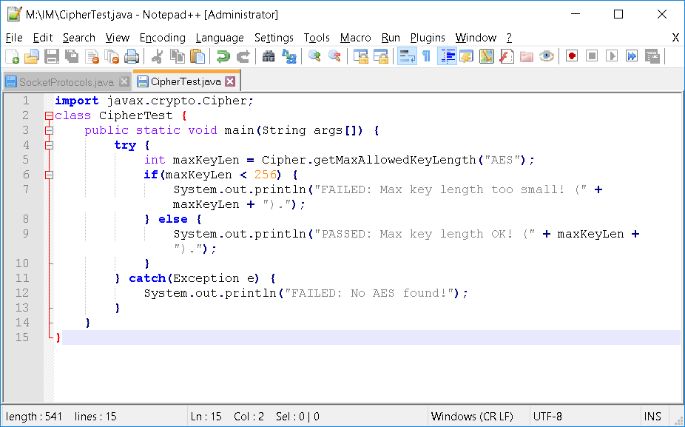Select the CipherTest.java tab

(x=186, y=81)
